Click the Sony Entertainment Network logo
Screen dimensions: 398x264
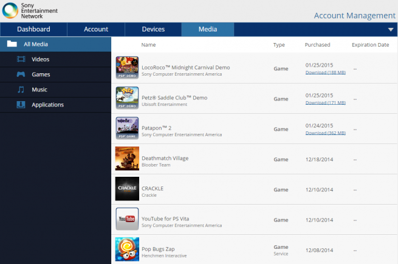point(12,11)
